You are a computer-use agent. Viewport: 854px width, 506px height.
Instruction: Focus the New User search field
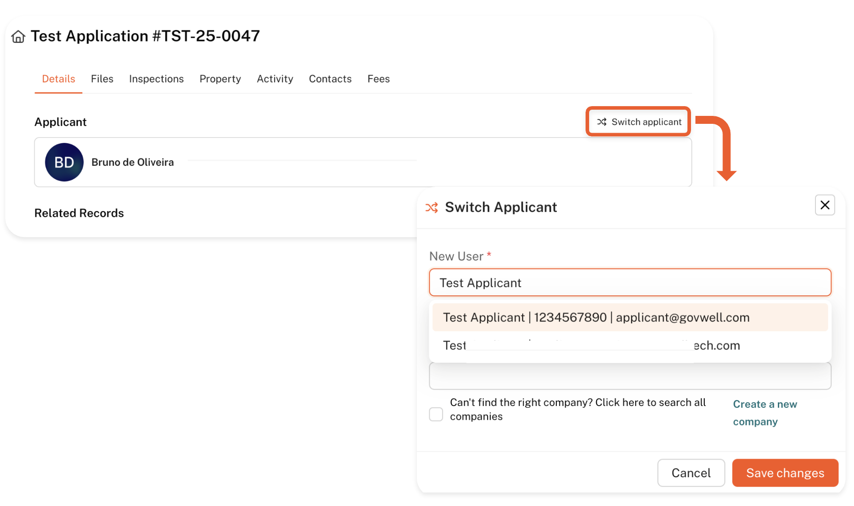click(x=629, y=283)
